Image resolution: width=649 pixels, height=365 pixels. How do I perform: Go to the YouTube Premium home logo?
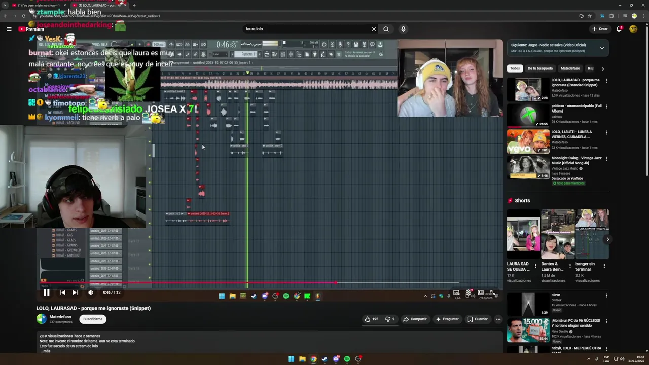point(31,29)
